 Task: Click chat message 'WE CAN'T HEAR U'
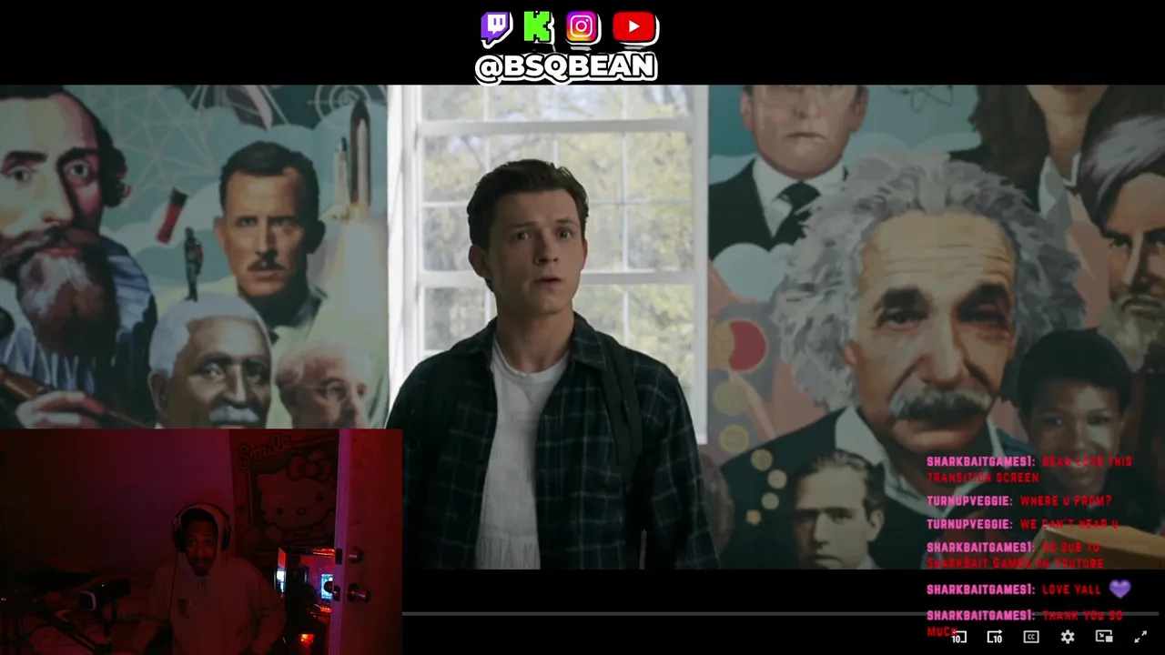coord(1069,525)
